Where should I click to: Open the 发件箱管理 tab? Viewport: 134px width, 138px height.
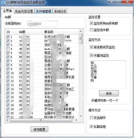pyautogui.click(x=44, y=11)
